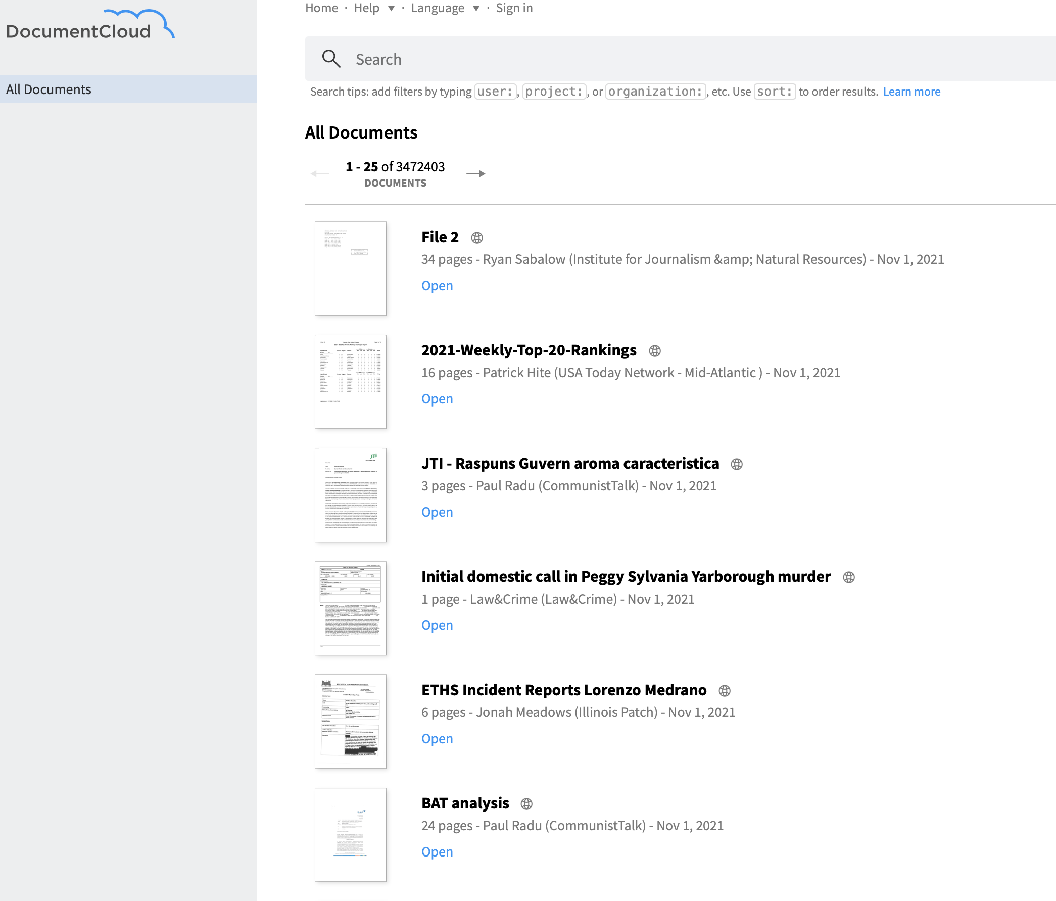Click the search magnifier icon
Viewport: 1056px width, 901px height.
pyautogui.click(x=331, y=59)
